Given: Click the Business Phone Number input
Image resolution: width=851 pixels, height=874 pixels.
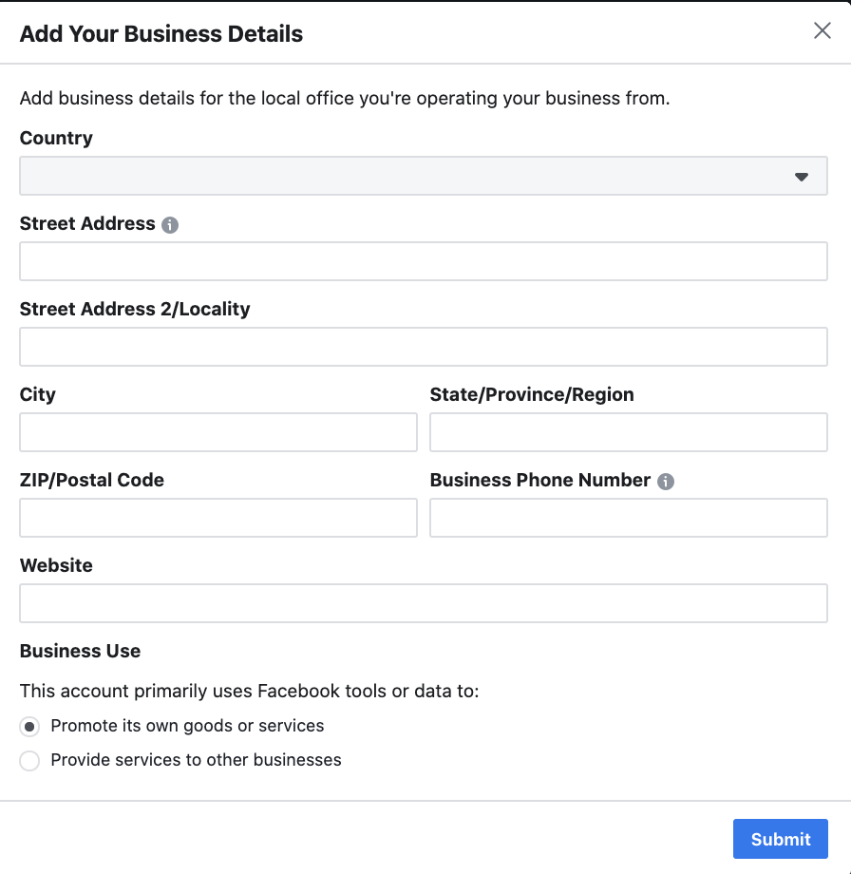Looking at the screenshot, I should pos(629,518).
